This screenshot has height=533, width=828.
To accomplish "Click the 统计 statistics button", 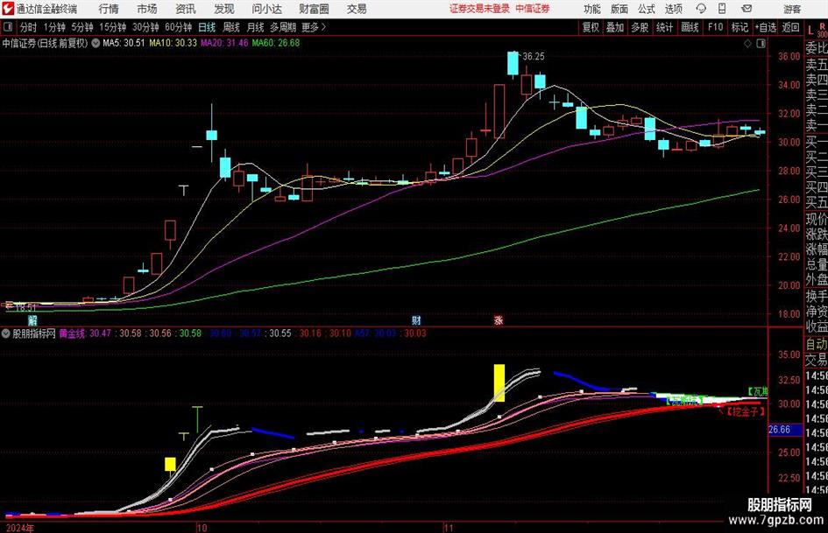I will [664, 27].
